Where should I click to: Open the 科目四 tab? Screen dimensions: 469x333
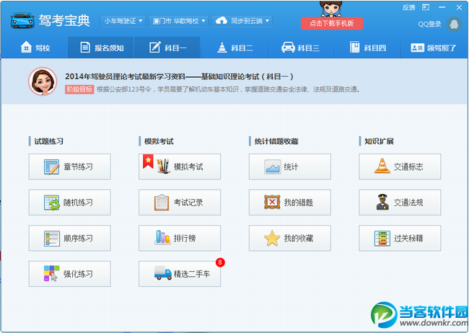click(367, 48)
